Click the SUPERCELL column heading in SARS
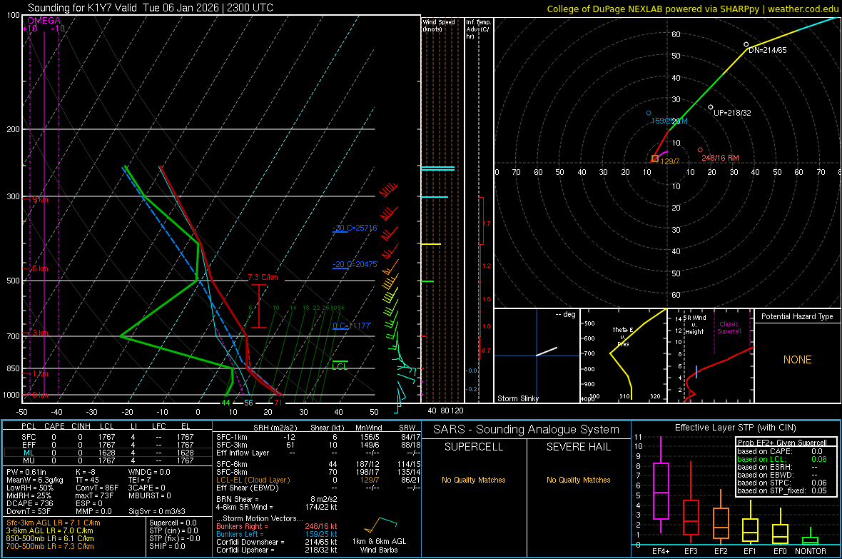 point(474,447)
